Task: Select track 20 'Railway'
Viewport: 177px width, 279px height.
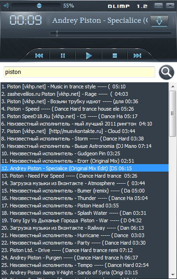Action: 84,228
